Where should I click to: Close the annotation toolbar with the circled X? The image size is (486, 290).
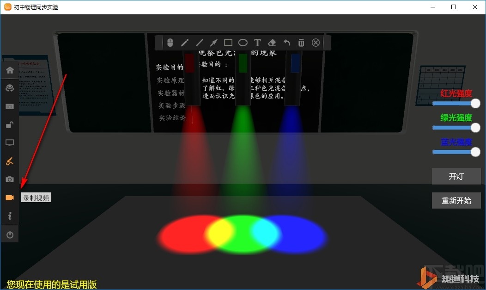pyautogui.click(x=316, y=43)
